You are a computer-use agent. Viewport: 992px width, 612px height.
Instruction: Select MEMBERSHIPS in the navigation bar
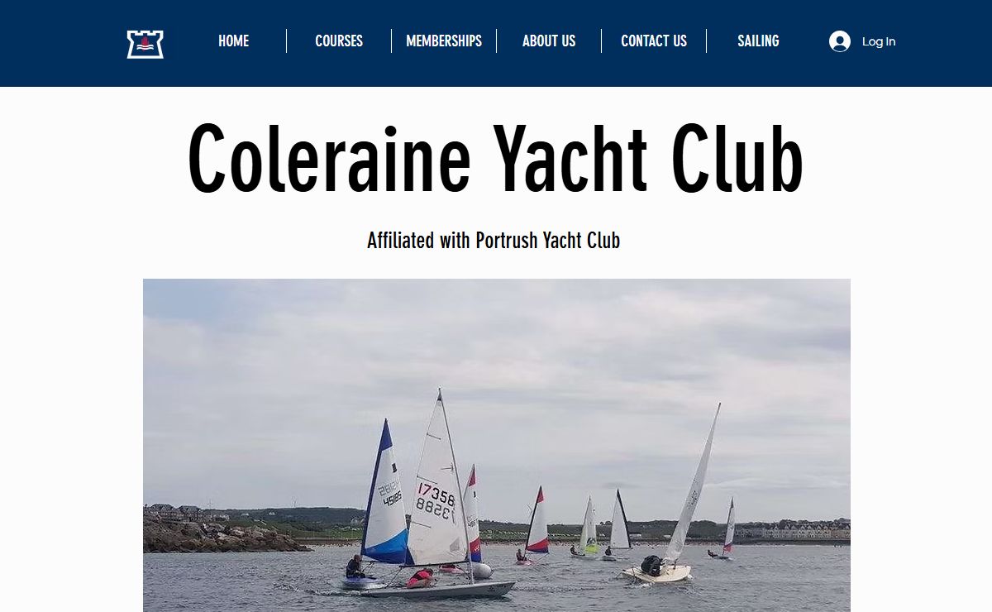(444, 41)
